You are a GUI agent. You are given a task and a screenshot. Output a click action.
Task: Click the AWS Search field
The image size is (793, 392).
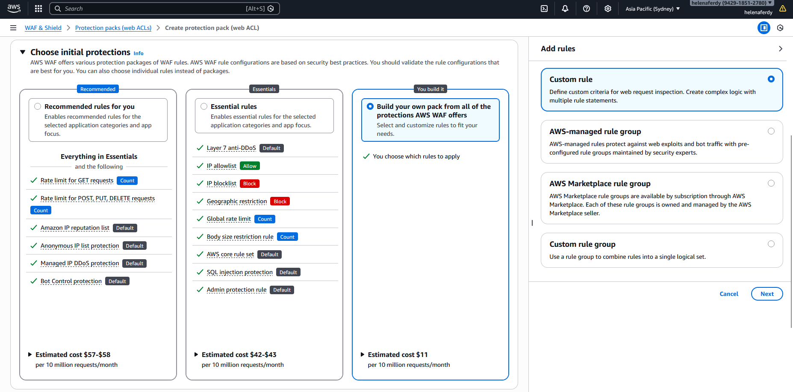tap(154, 9)
